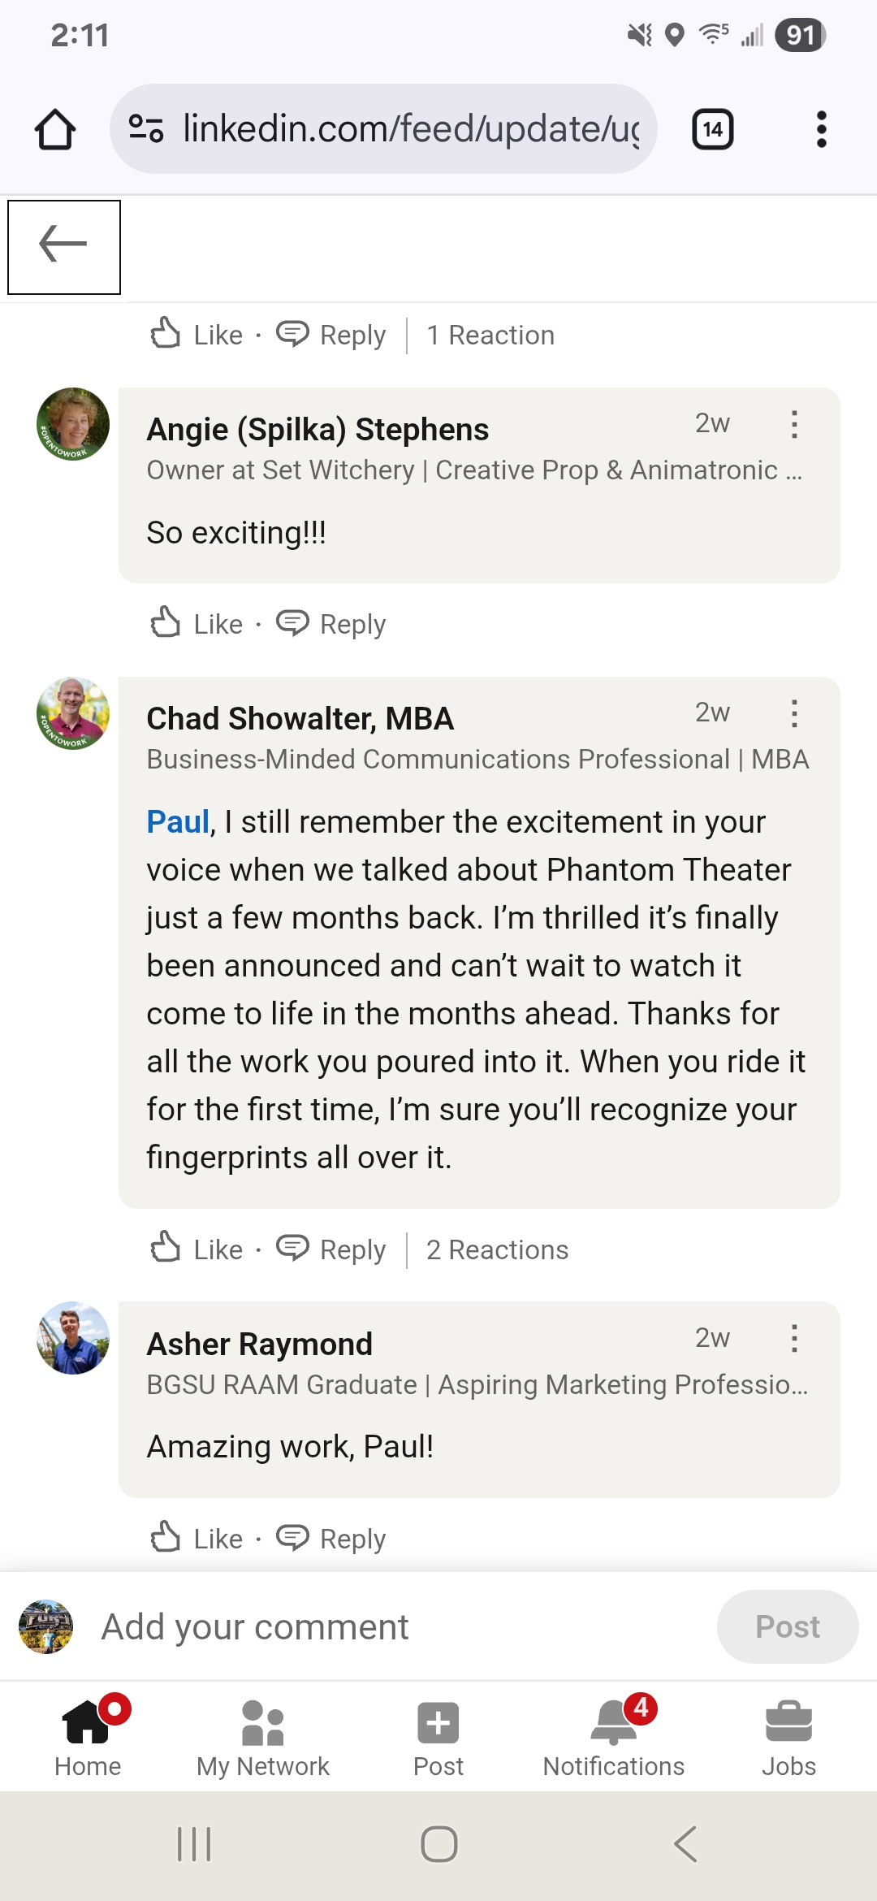The image size is (877, 1901).
Task: Go to the Home tab
Action: [88, 1739]
